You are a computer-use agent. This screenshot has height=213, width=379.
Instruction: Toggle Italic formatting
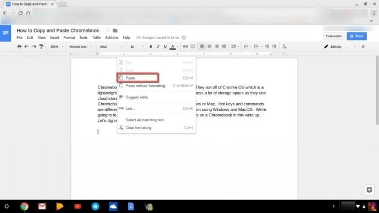coord(158,46)
